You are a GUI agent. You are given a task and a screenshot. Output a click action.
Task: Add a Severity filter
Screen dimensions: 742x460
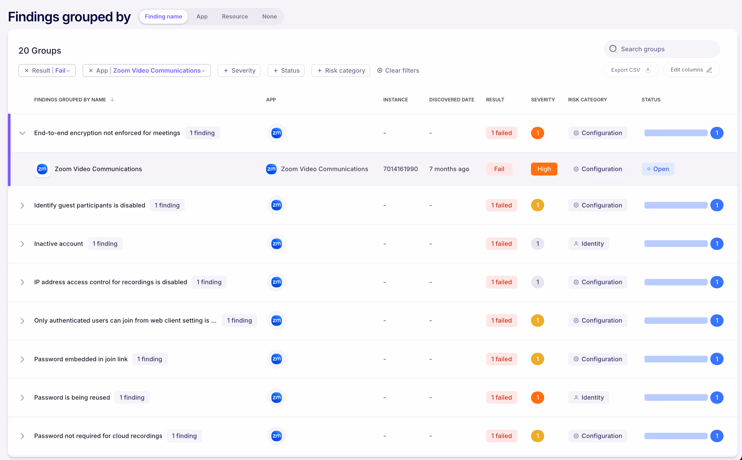click(239, 71)
